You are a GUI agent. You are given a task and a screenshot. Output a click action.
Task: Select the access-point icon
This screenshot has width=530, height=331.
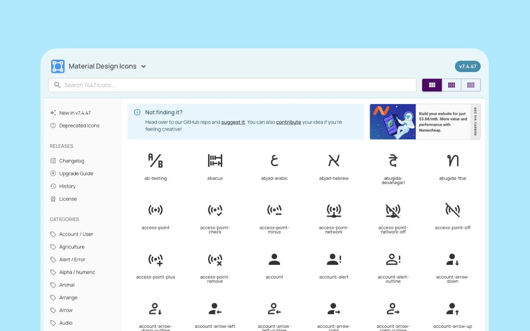(x=155, y=211)
